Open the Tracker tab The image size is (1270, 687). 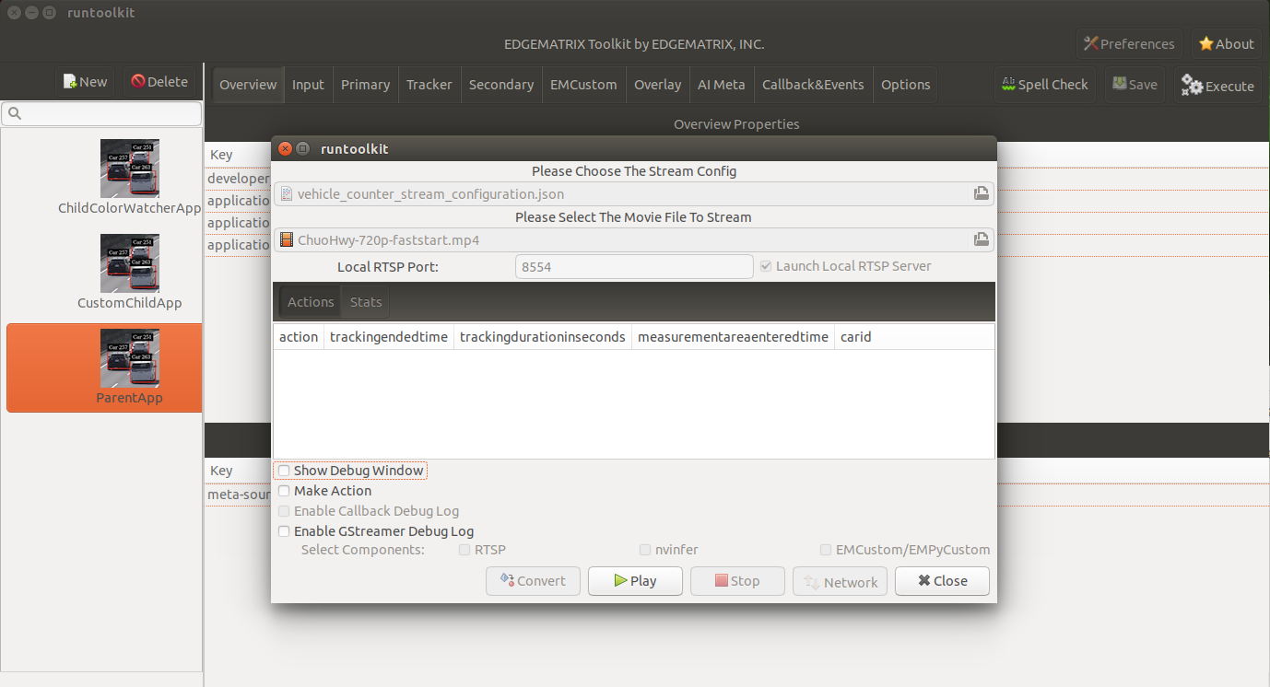(429, 84)
